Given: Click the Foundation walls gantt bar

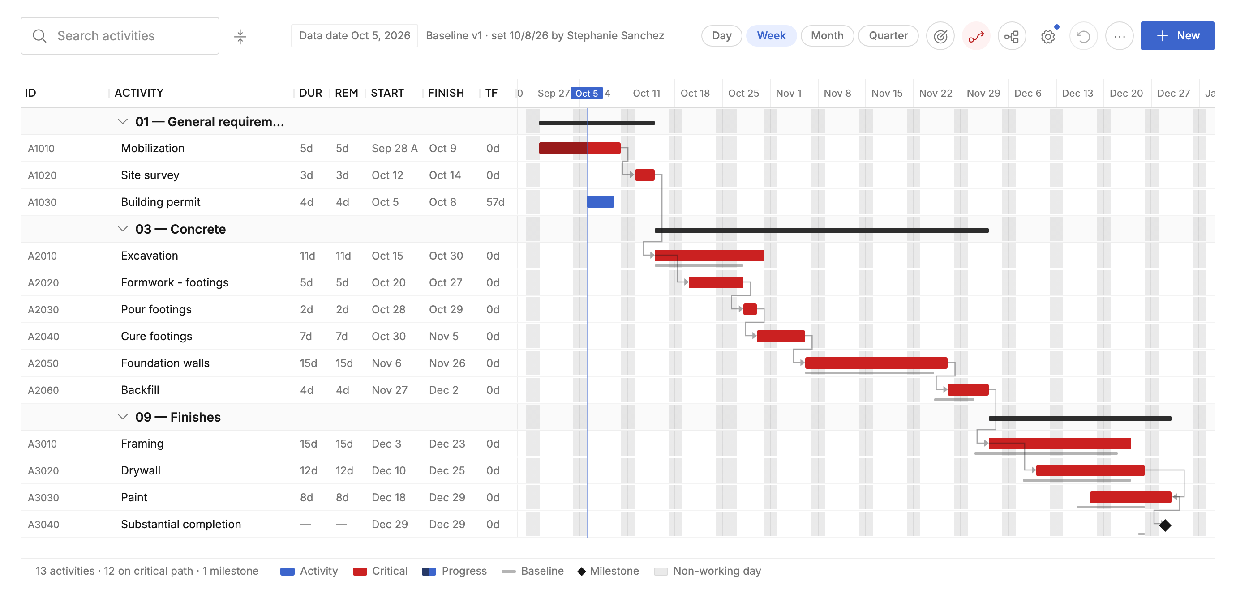Looking at the screenshot, I should pyautogui.click(x=876, y=363).
